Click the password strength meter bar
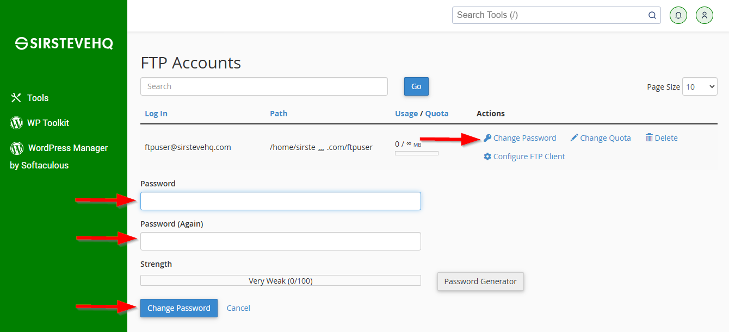 [281, 280]
